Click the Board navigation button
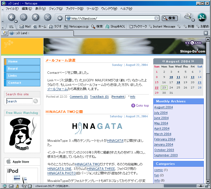 coord(22,69)
